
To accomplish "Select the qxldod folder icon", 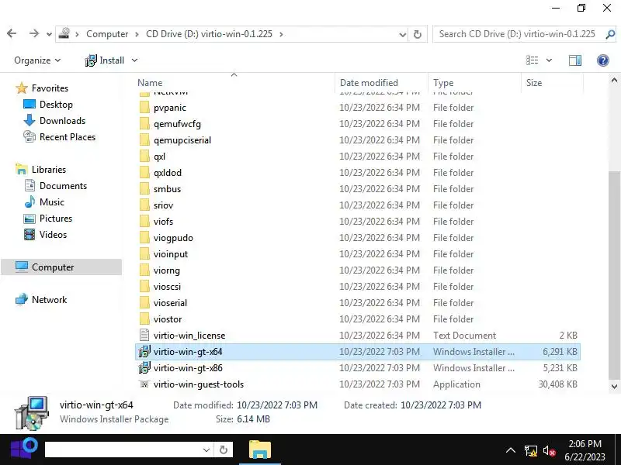I will pyautogui.click(x=144, y=172).
